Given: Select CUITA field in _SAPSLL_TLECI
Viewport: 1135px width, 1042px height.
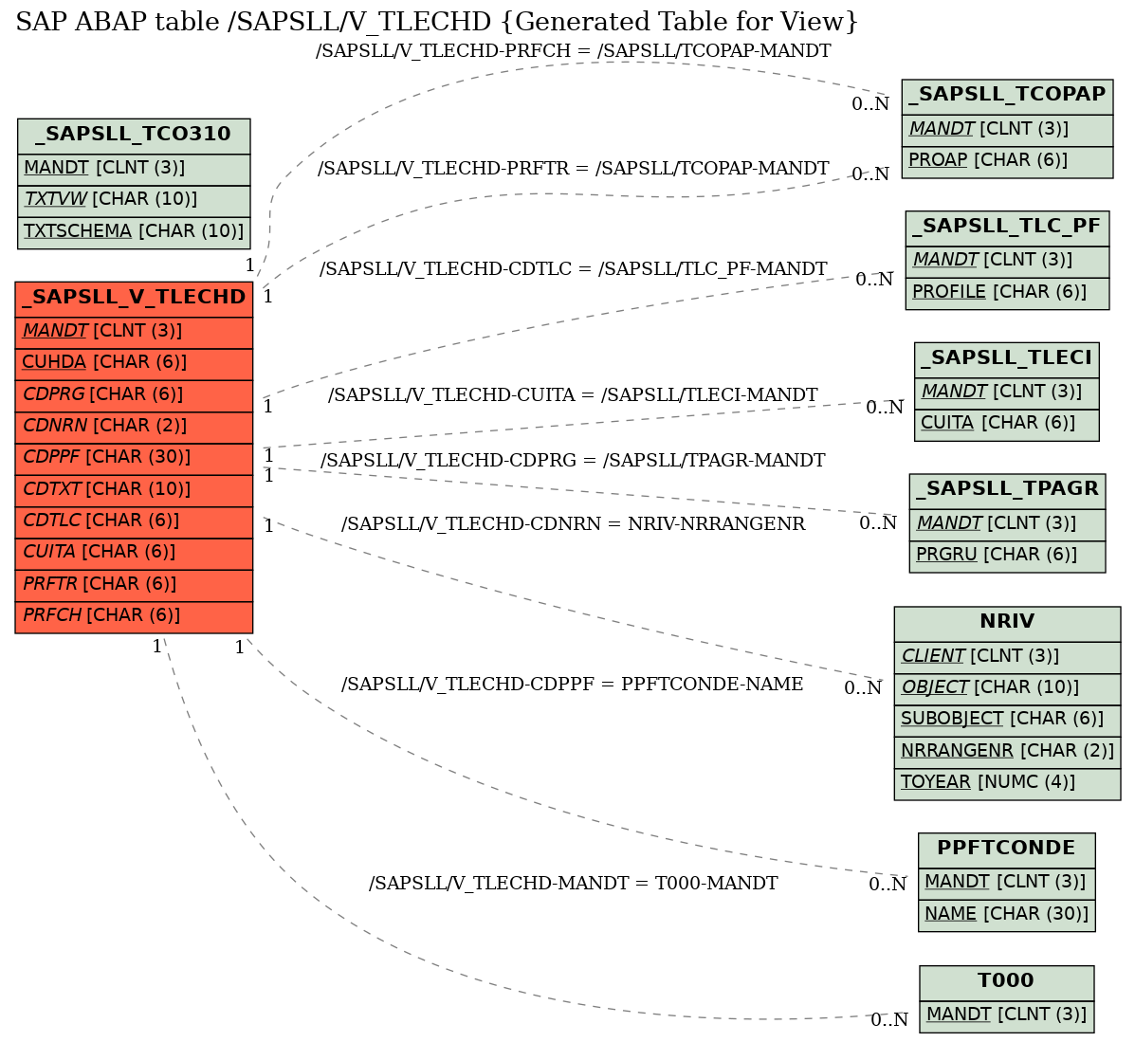Looking at the screenshot, I should pyautogui.click(x=1007, y=424).
